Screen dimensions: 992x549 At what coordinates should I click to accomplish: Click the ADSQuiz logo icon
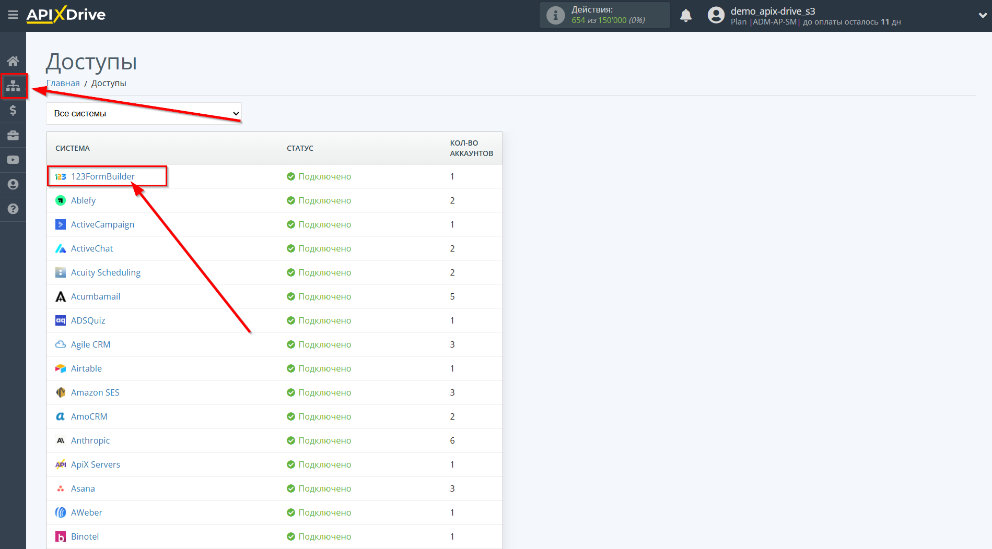pos(61,320)
